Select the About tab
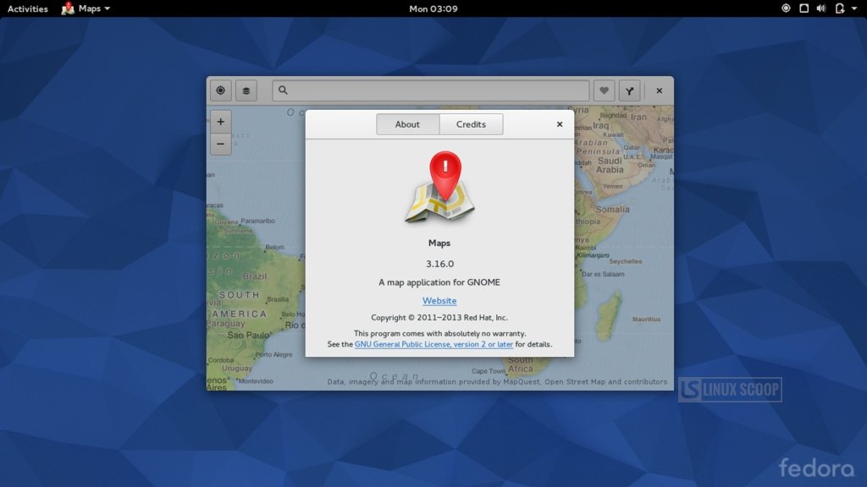Screen dimensions: 867x487 click(x=407, y=124)
